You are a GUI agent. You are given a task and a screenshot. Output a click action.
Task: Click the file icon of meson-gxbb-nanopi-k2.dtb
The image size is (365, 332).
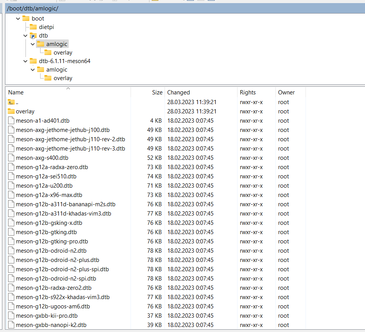click(11, 325)
